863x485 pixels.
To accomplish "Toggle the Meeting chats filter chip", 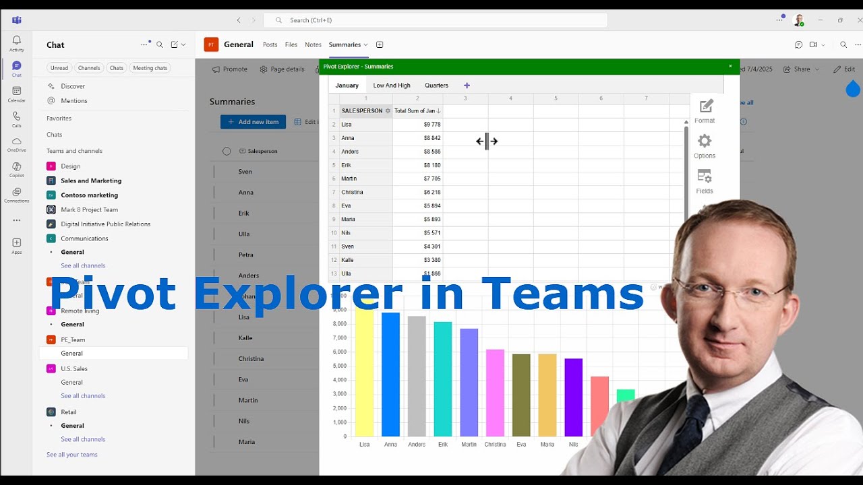I will coord(150,68).
